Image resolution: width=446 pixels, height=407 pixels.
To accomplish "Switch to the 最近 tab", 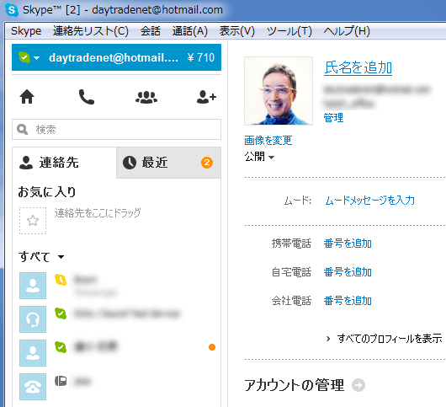I will [168, 163].
